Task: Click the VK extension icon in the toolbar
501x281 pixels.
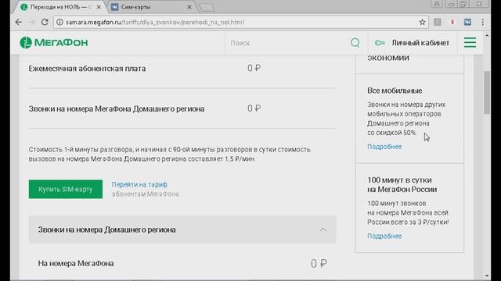Action: click(467, 22)
